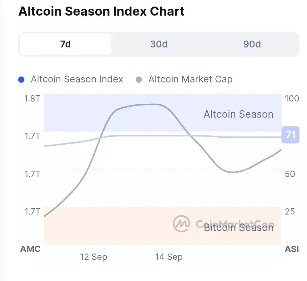The image size is (307, 281).
Task: Click the 1.8T market cap axis value
Action: point(32,99)
